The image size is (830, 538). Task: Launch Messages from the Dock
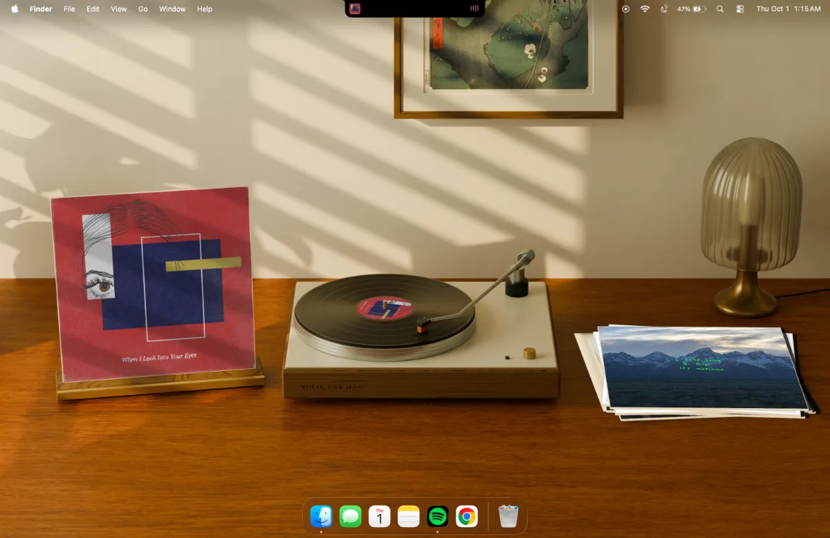click(351, 516)
